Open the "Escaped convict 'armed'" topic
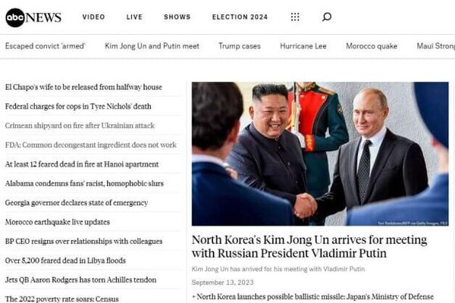This screenshot has height=303, width=455. (x=45, y=45)
